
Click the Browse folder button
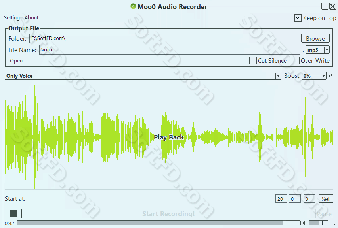point(315,38)
